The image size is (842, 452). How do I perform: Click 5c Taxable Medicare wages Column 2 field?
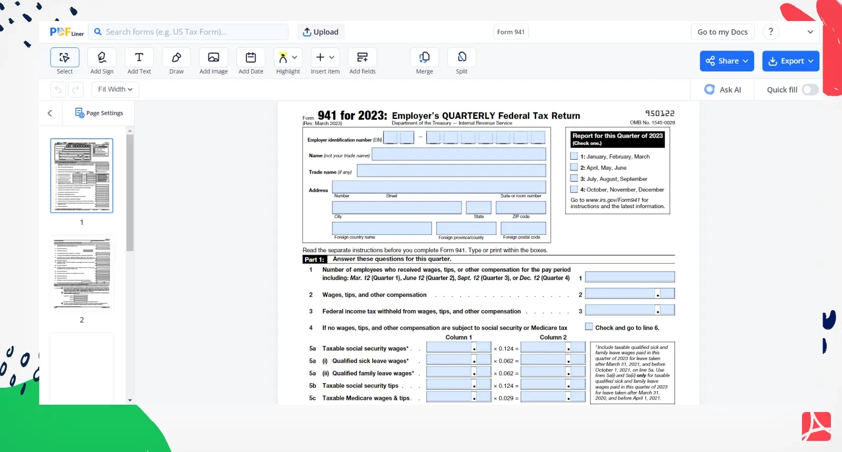pyautogui.click(x=553, y=397)
